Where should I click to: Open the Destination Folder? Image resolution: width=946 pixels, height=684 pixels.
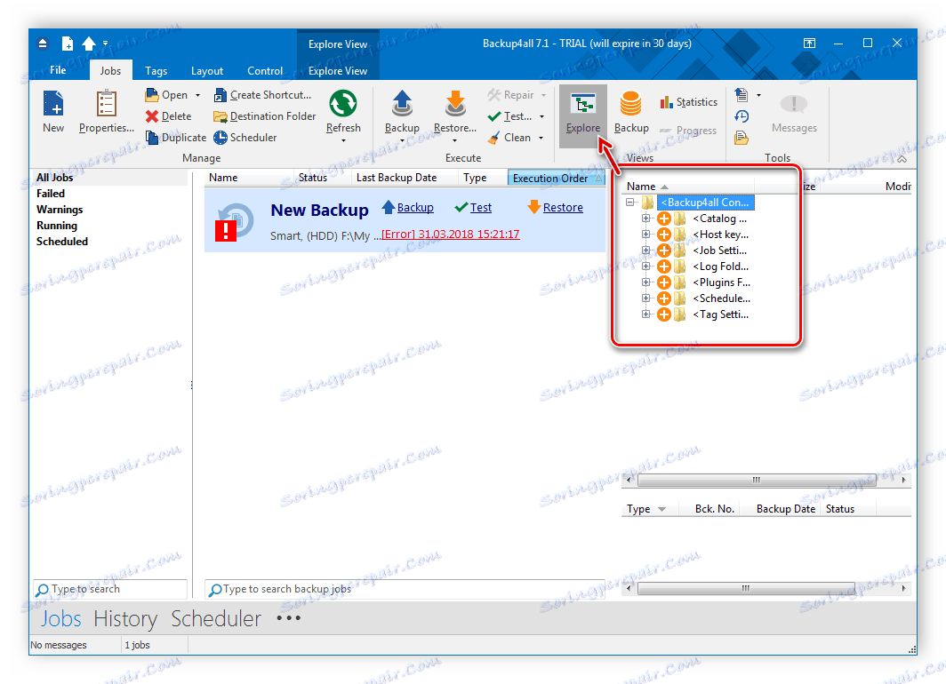(x=265, y=116)
